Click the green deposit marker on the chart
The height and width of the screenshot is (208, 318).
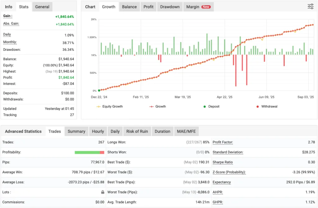[99, 90]
